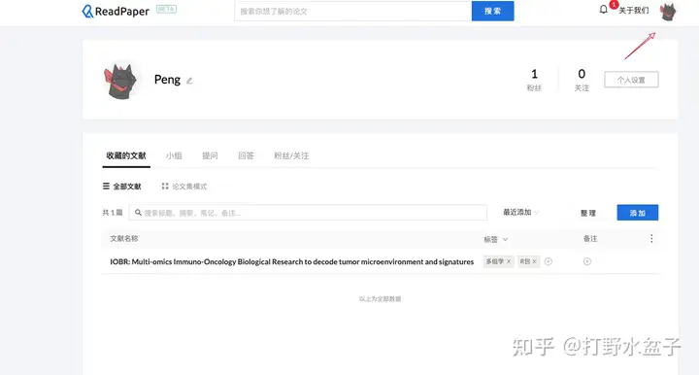Open the notifications bell icon

pyautogui.click(x=603, y=10)
